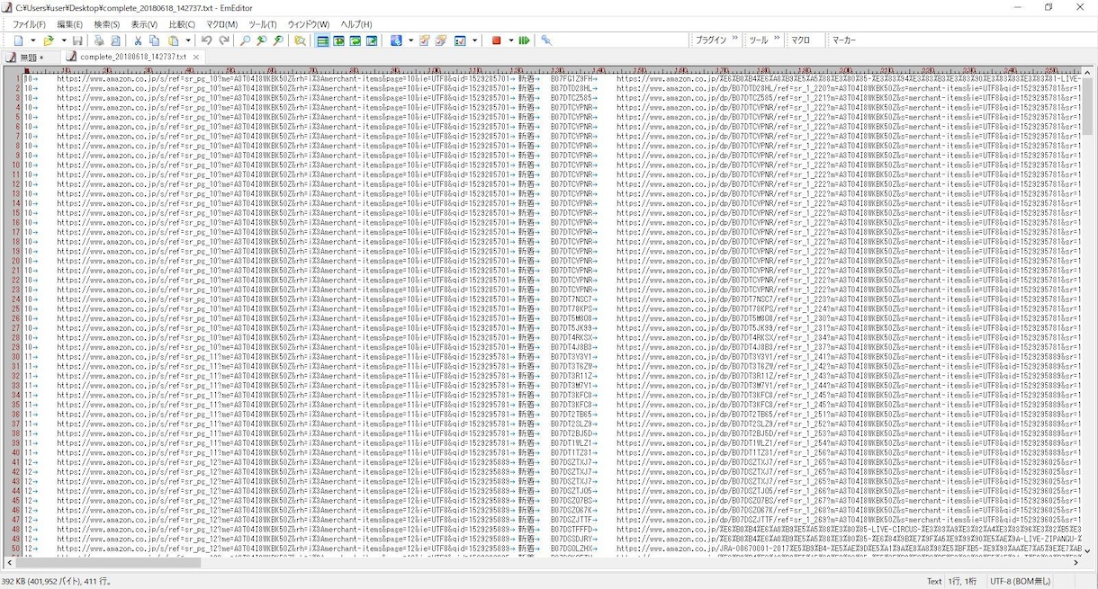Click the horizontal scrollbar thumb

click(107, 564)
